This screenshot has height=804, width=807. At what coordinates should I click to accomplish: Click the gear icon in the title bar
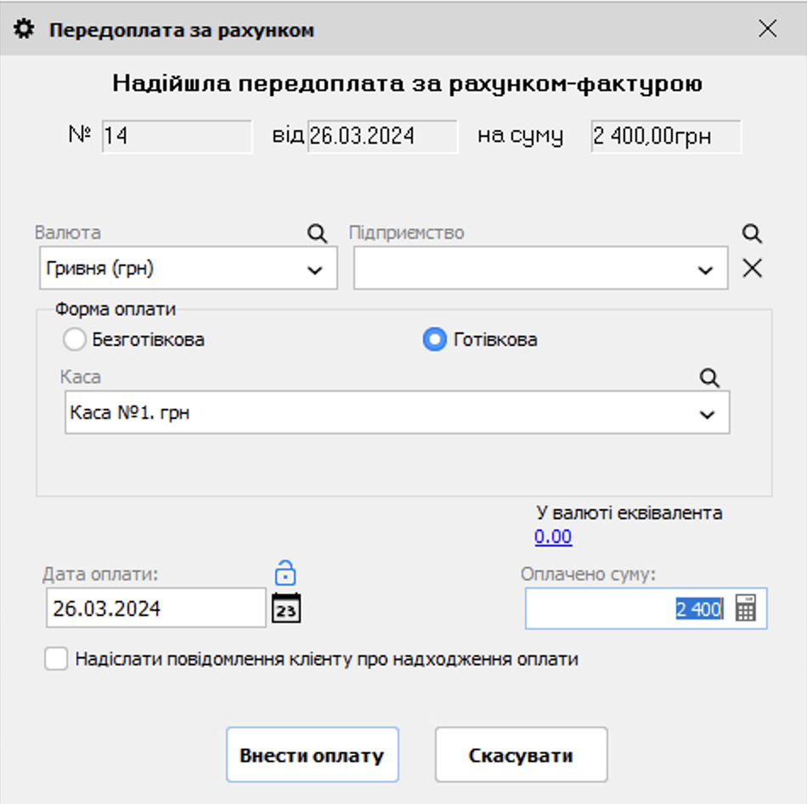[x=24, y=29]
